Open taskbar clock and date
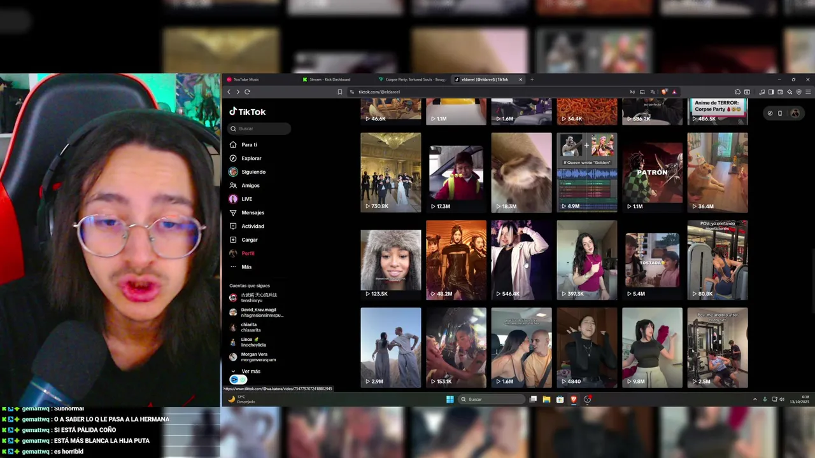This screenshot has height=458, width=815. coord(800,399)
